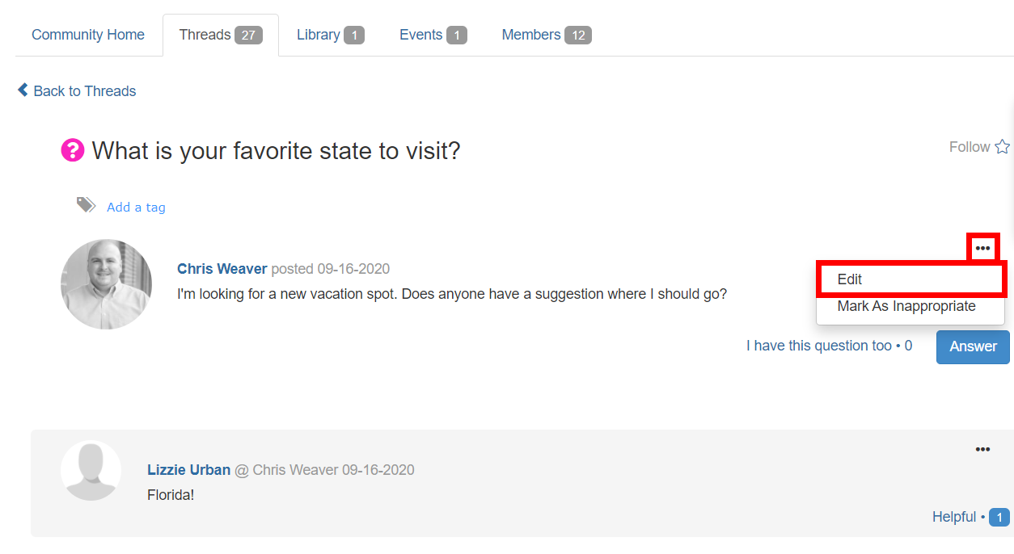Viewport: 1014px width, 554px height.
Task: Switch to the Community Home tab
Action: (88, 35)
